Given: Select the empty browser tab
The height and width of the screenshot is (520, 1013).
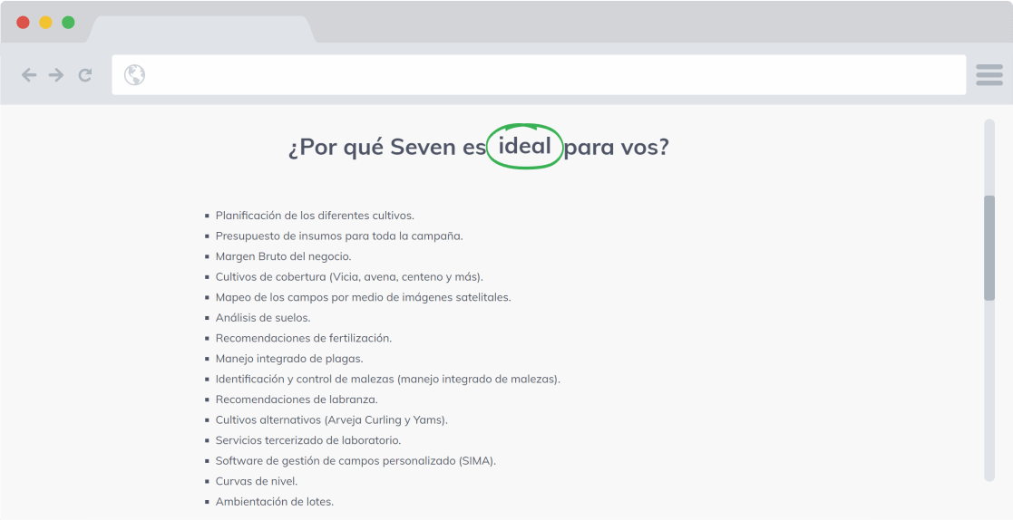Looking at the screenshot, I should [x=201, y=30].
